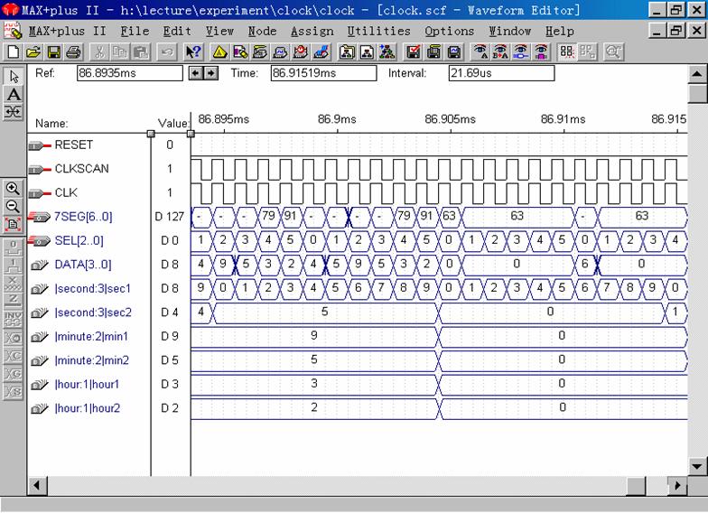
Task: Create a new file with the New icon
Action: (13, 52)
